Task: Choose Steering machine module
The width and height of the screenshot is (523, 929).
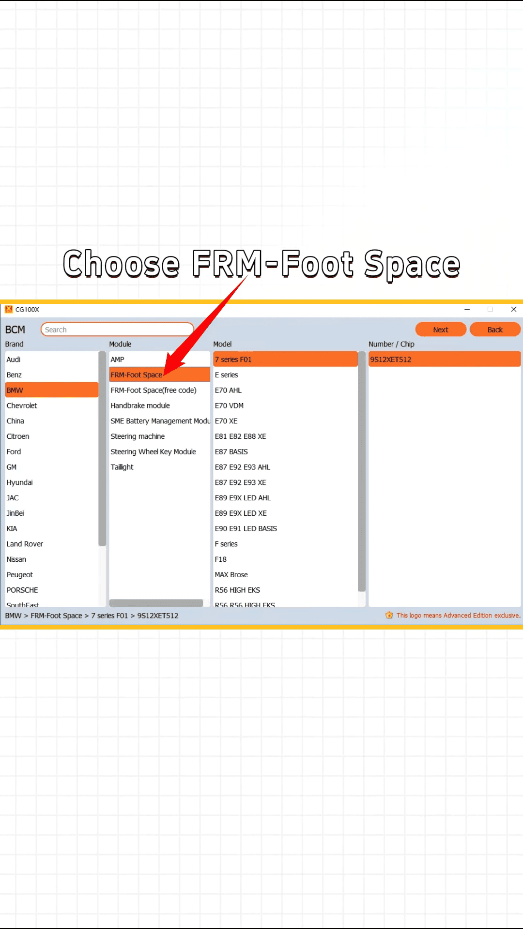Action: tap(159, 436)
